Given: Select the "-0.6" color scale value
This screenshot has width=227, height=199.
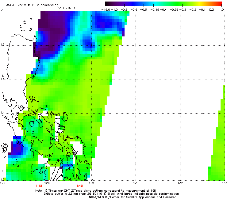Looking at the screenshot, I should tap(134, 10).
